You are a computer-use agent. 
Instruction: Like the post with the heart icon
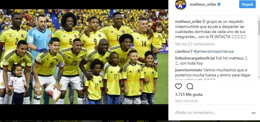click(x=178, y=86)
